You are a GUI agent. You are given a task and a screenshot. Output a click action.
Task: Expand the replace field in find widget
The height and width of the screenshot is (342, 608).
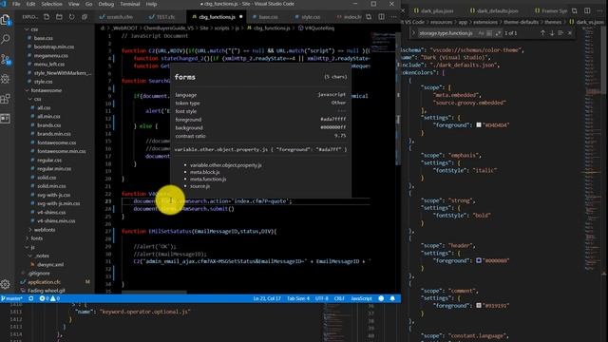(x=413, y=33)
